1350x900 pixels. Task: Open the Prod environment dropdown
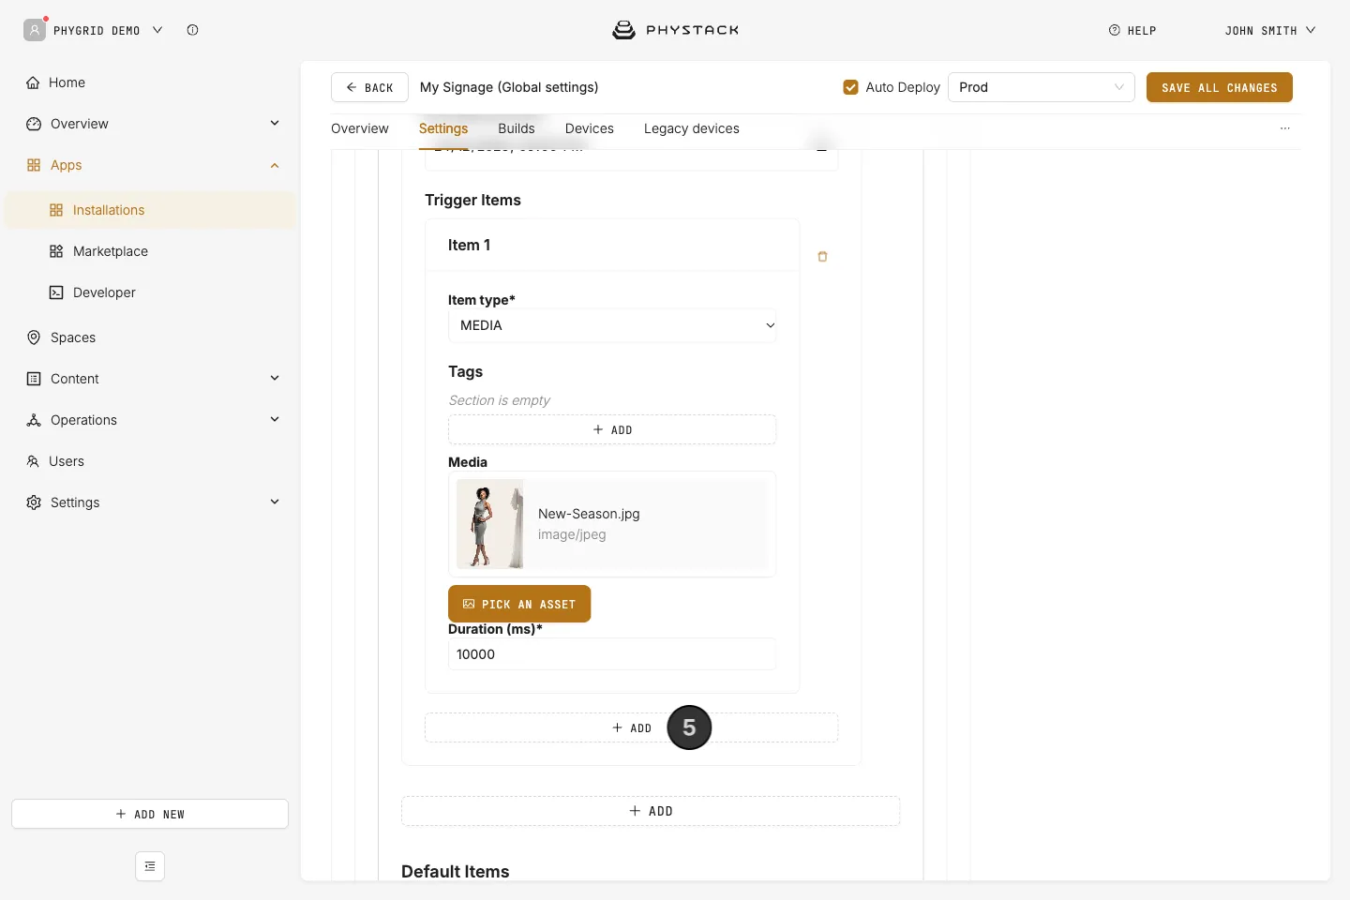click(x=1041, y=87)
